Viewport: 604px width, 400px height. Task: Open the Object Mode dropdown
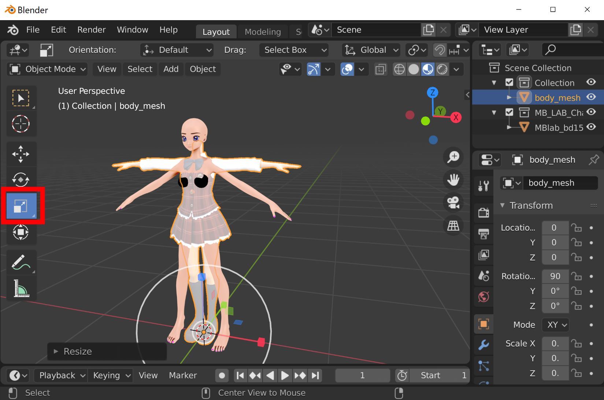tap(48, 69)
